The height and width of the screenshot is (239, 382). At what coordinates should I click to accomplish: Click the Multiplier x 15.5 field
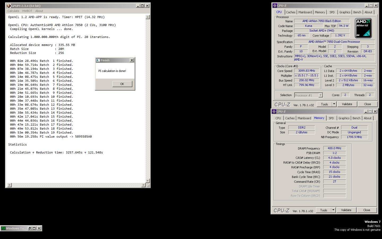[307, 76]
